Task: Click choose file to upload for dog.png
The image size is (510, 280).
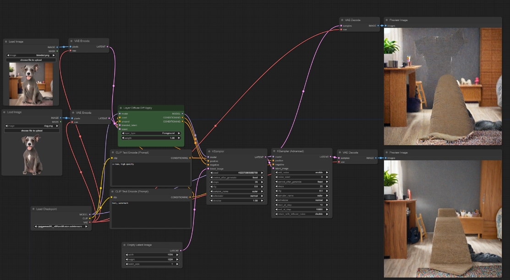Action: tap(32, 131)
